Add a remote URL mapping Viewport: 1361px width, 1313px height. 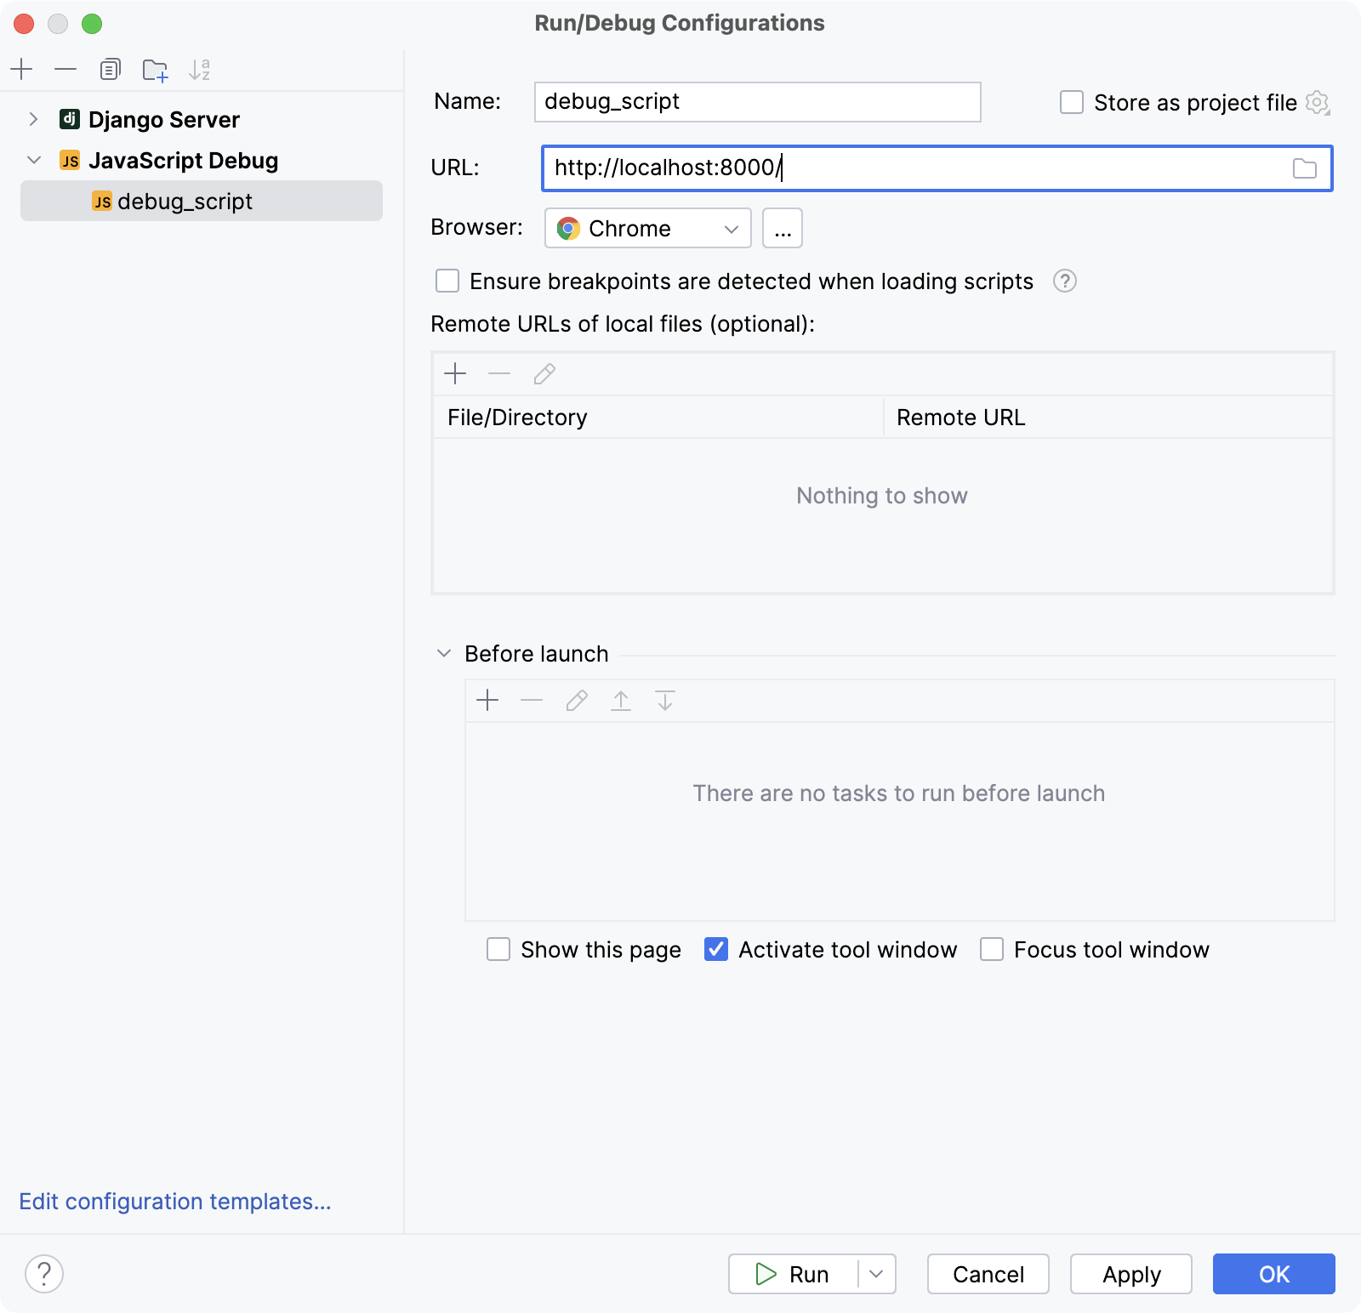pyautogui.click(x=456, y=373)
